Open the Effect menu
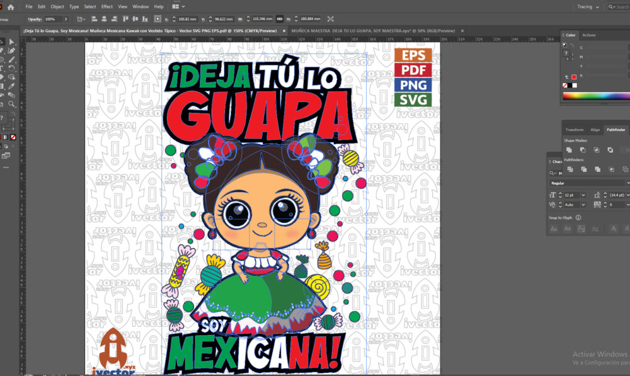Image resolution: width=630 pixels, height=376 pixels. click(107, 7)
